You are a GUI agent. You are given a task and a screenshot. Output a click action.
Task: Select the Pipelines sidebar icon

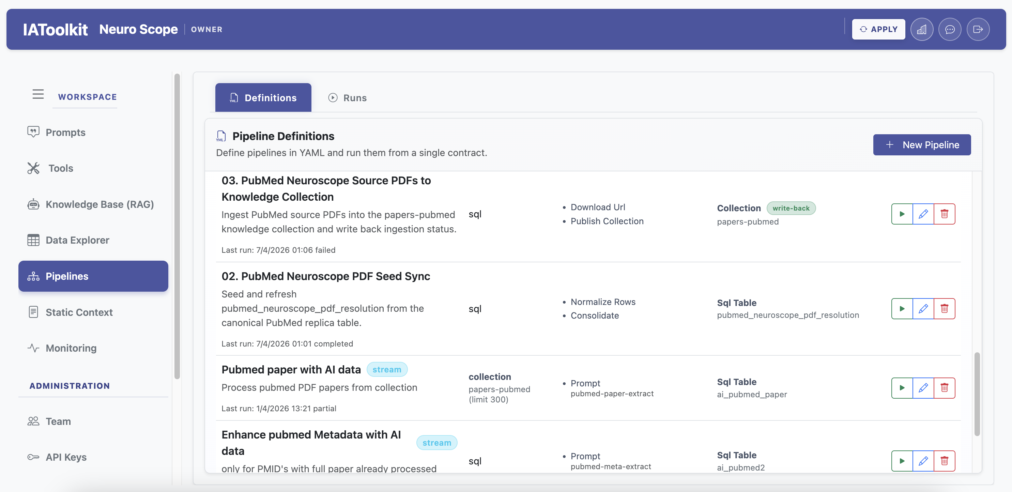[34, 276]
